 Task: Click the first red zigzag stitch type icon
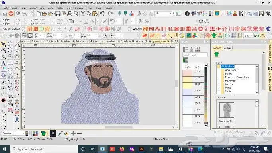coord(145,29)
